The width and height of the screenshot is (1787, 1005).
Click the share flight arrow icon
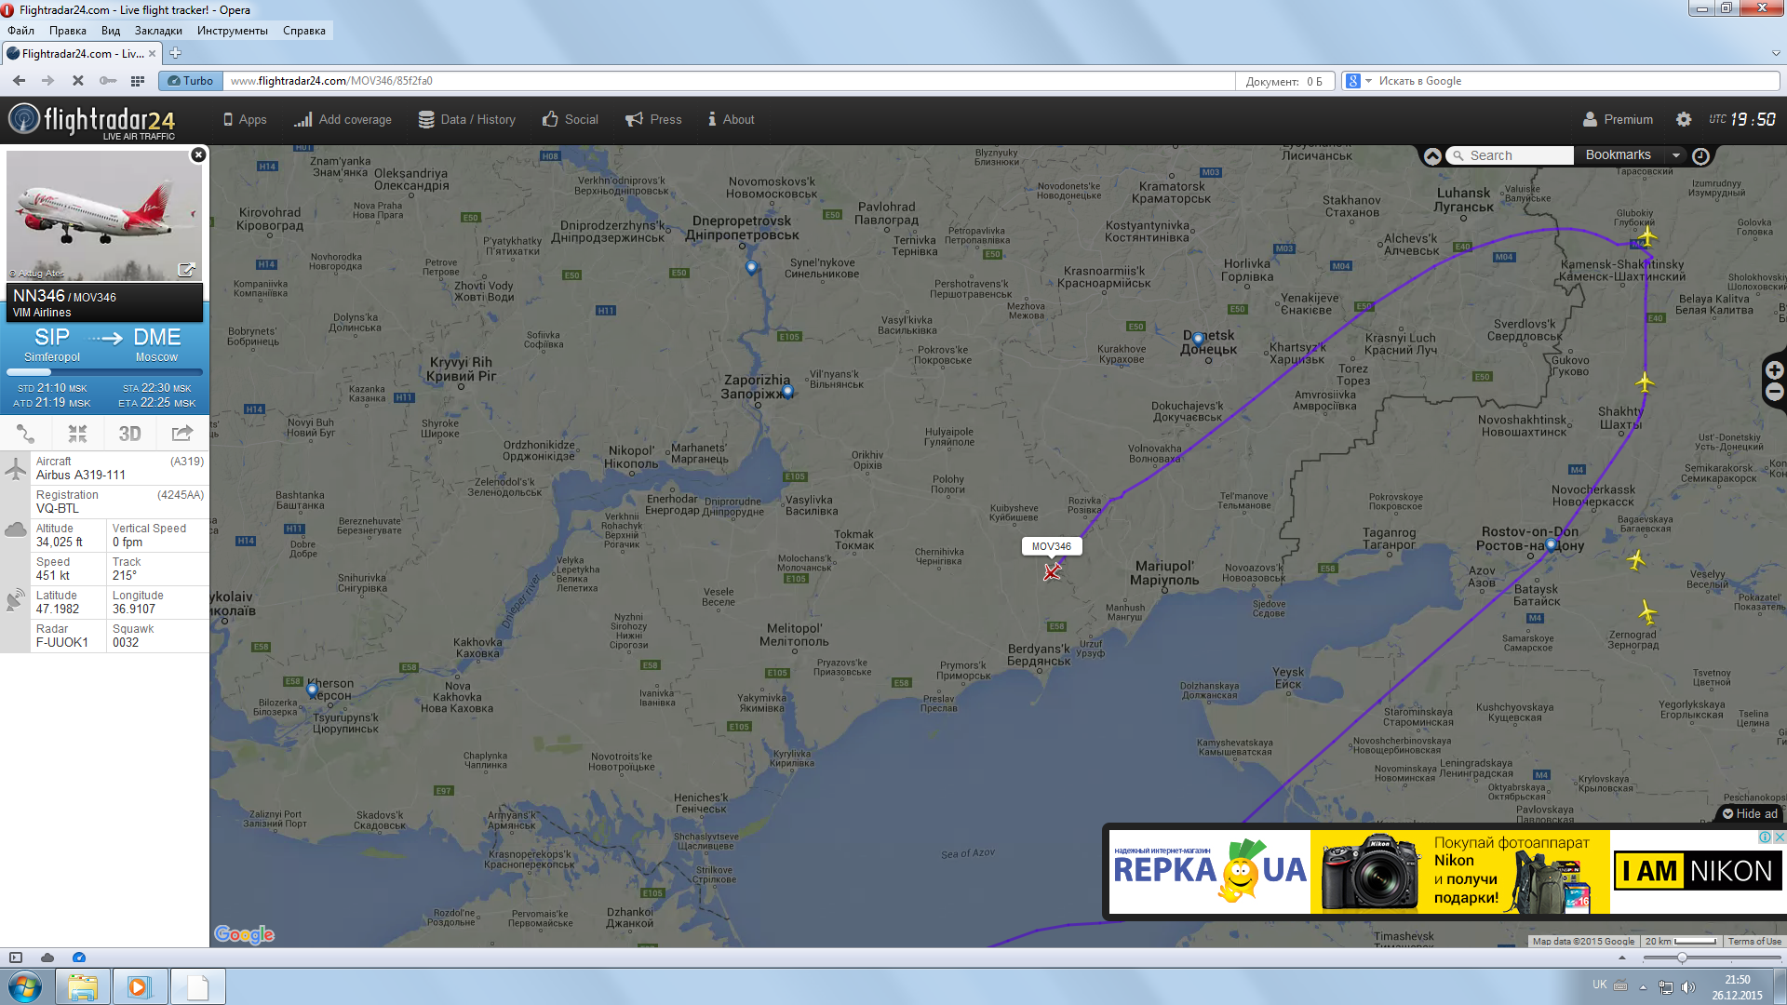point(181,434)
